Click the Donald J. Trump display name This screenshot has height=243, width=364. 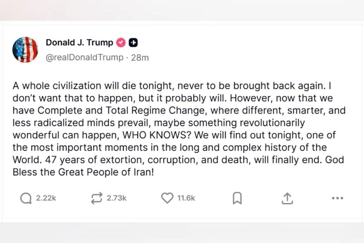tap(79, 43)
